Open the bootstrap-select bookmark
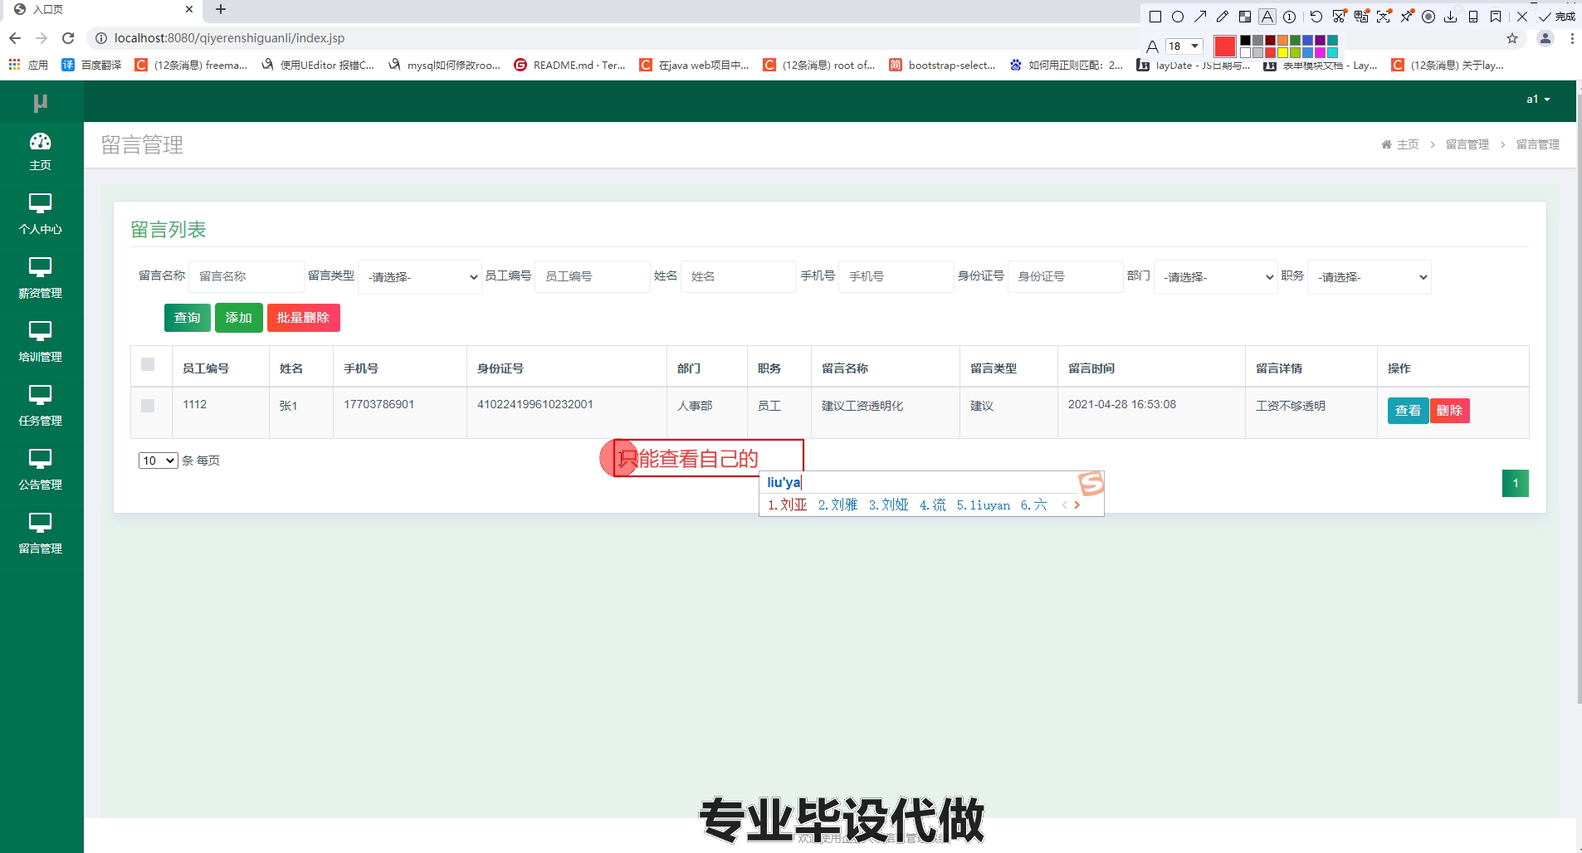 (942, 65)
